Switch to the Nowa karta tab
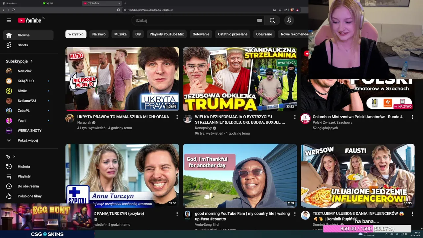 pos(20,3)
